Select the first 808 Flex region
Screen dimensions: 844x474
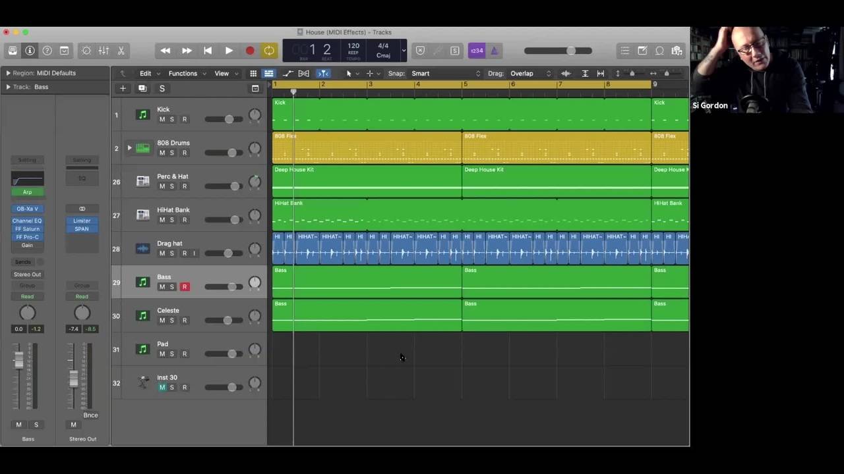coord(367,148)
